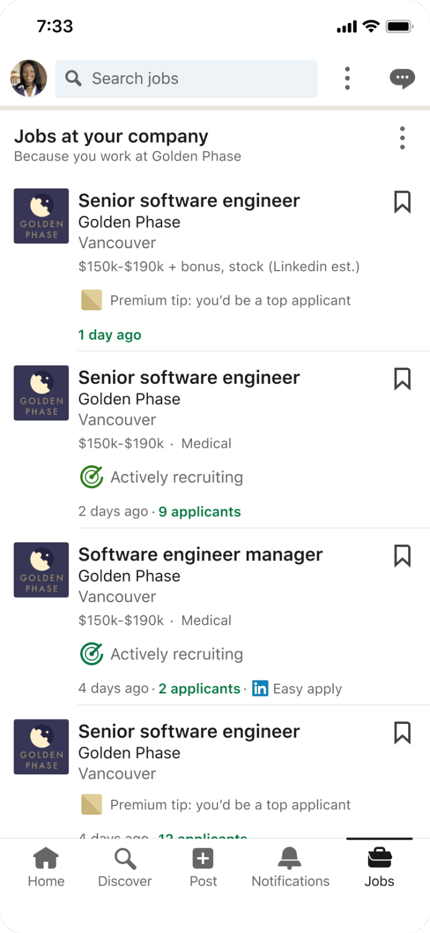Click Actively recruiting target icon under manager job
The width and height of the screenshot is (430, 933).
click(x=92, y=654)
